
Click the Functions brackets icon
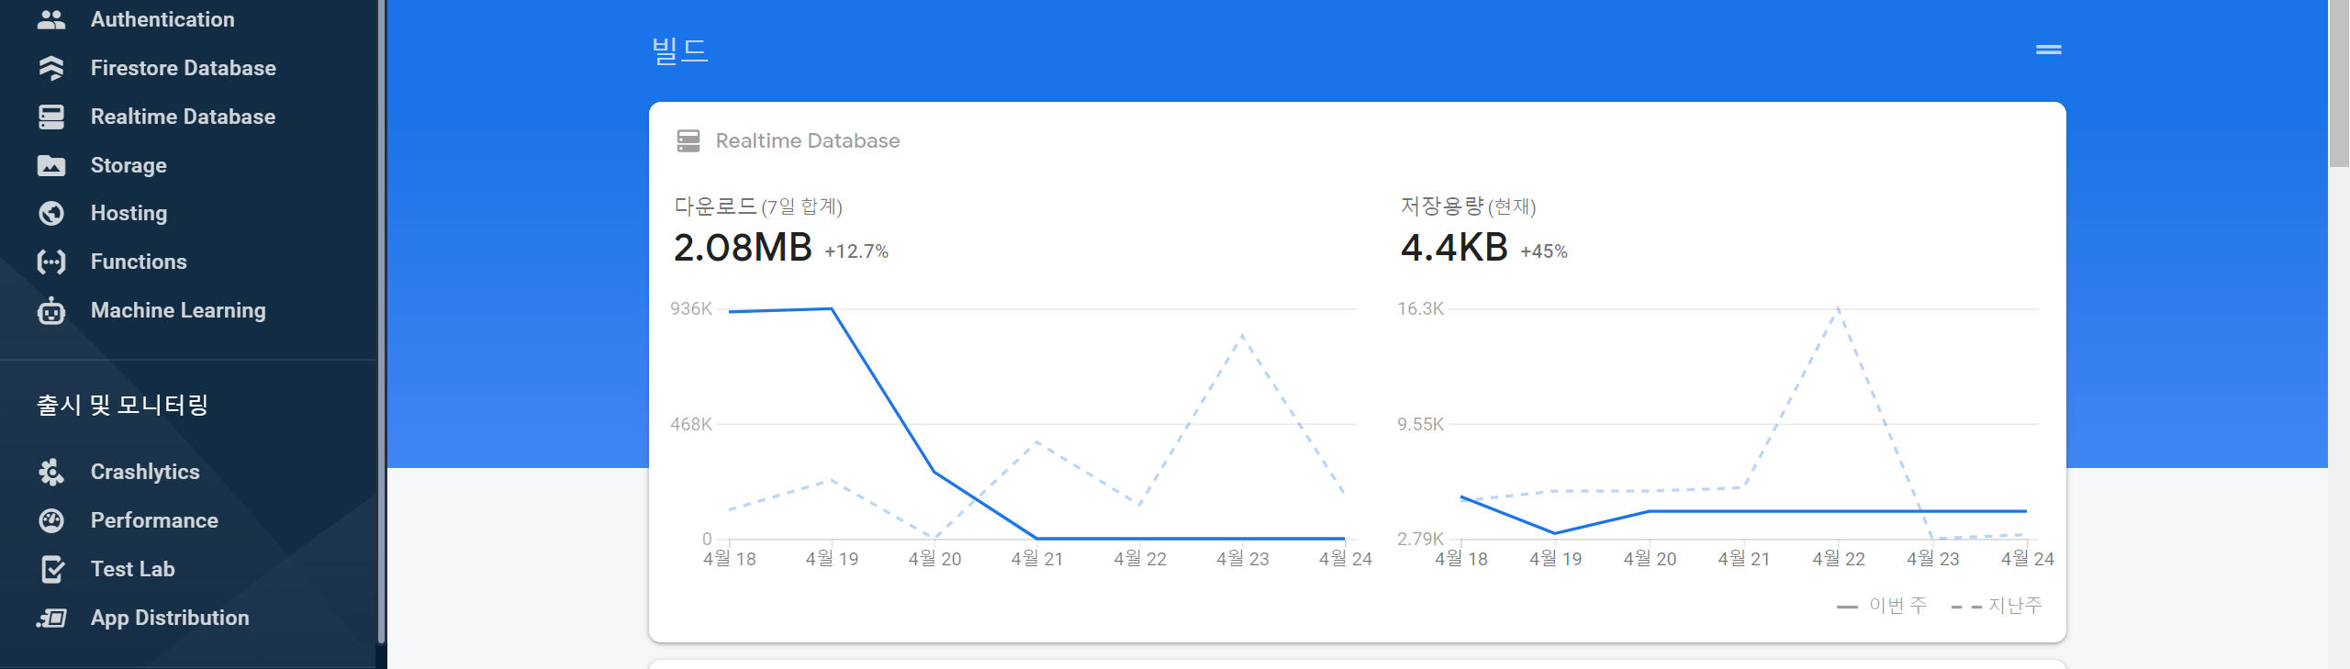(51, 262)
